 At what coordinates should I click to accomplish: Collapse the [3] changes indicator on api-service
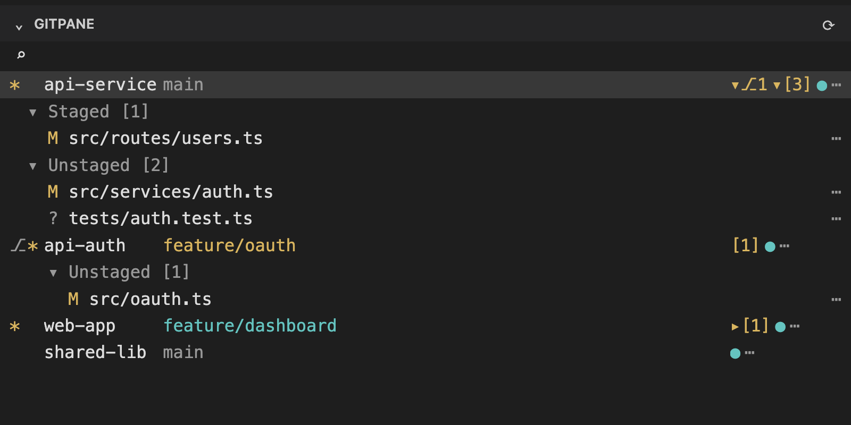(792, 84)
